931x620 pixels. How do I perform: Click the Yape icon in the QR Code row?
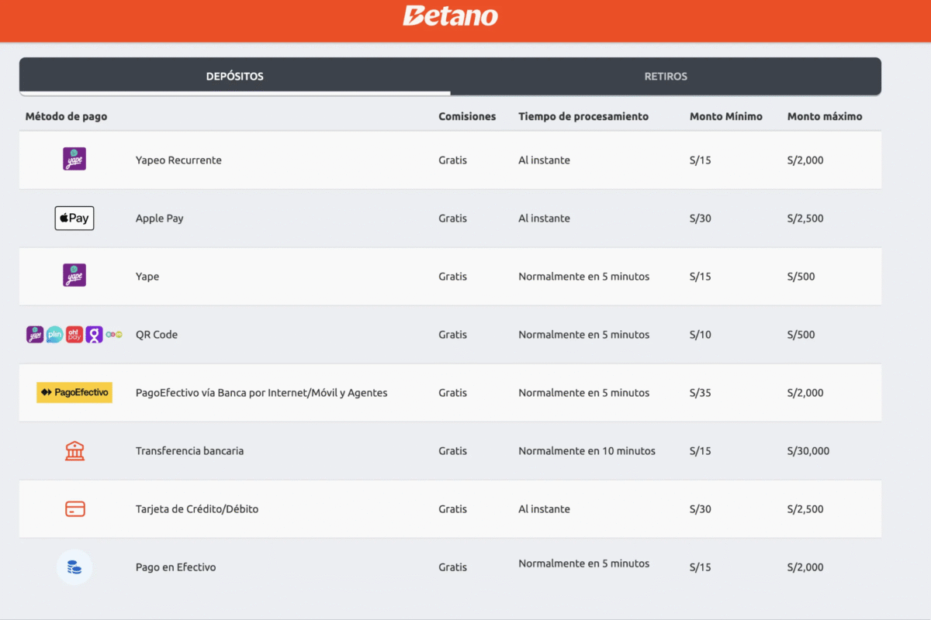(x=35, y=335)
